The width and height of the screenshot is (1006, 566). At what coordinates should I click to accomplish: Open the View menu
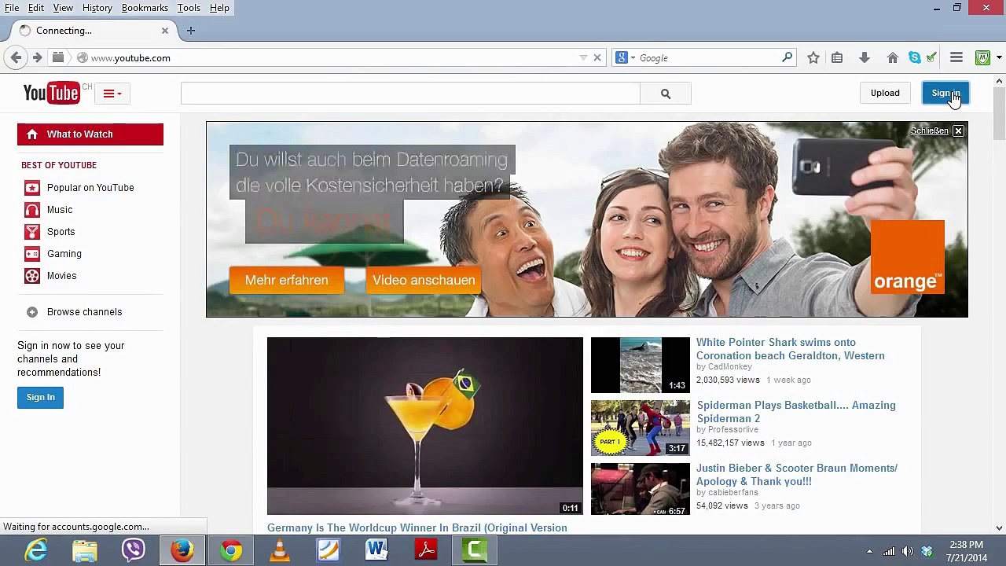(x=63, y=8)
